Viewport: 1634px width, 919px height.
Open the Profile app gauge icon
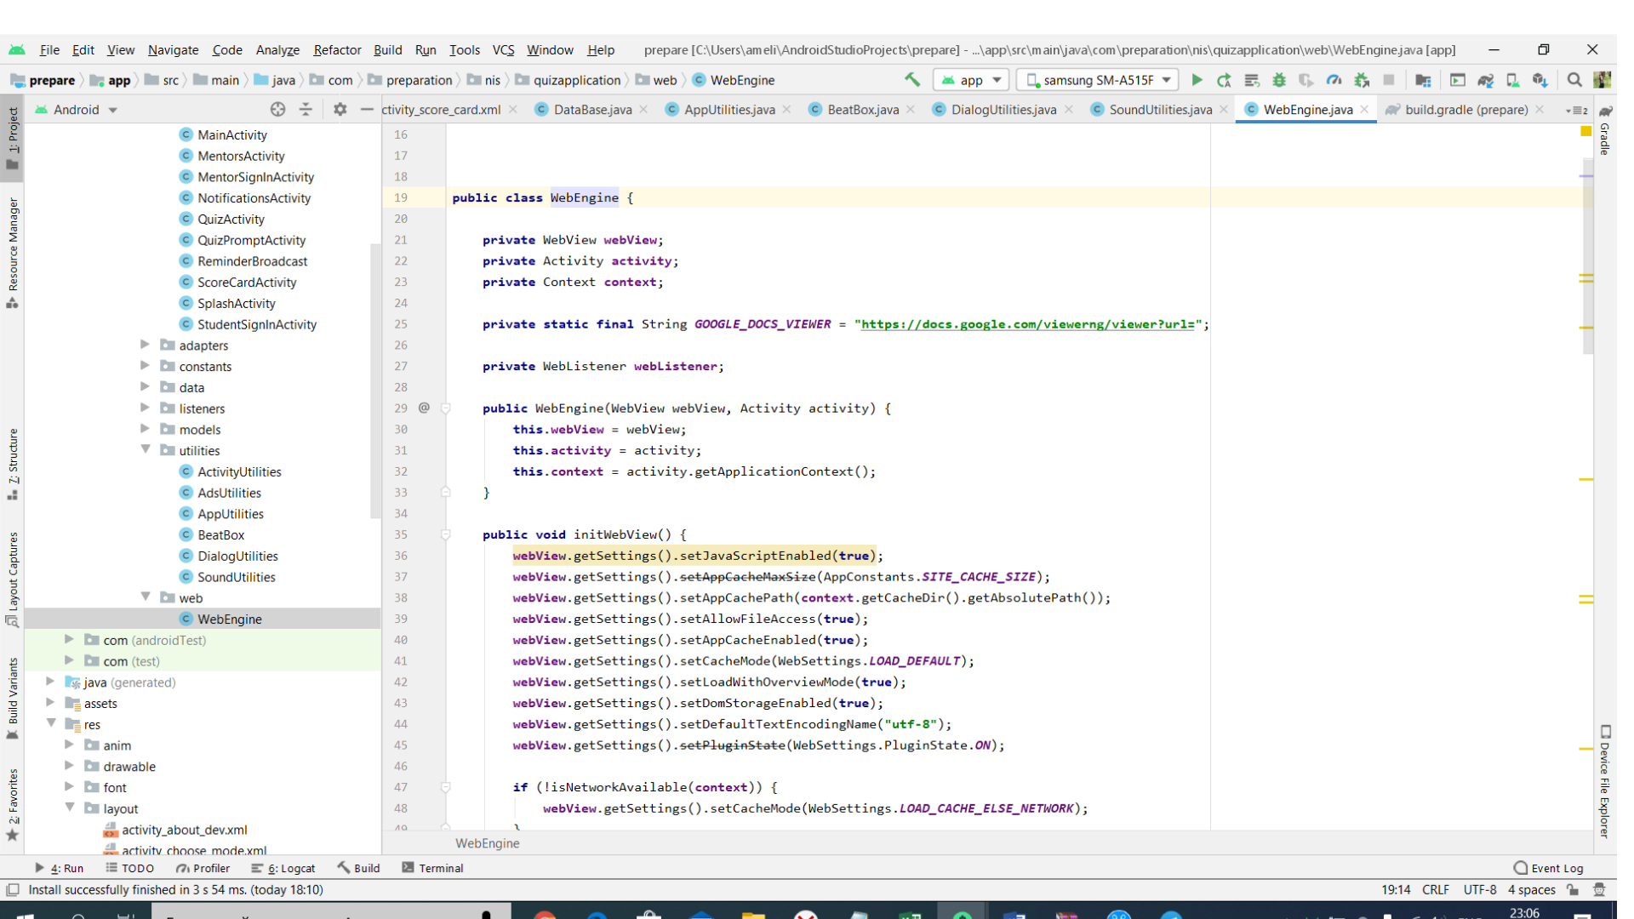coord(1334,80)
